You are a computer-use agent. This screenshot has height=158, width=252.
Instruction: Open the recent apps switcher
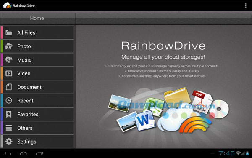click(39, 153)
